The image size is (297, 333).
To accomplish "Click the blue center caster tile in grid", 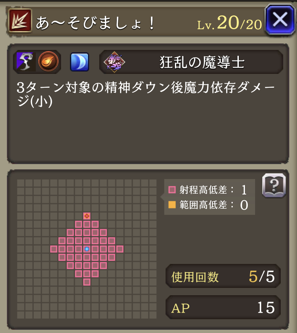I will [87, 249].
